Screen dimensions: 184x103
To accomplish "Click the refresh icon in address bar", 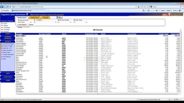I will pos(145,7).
